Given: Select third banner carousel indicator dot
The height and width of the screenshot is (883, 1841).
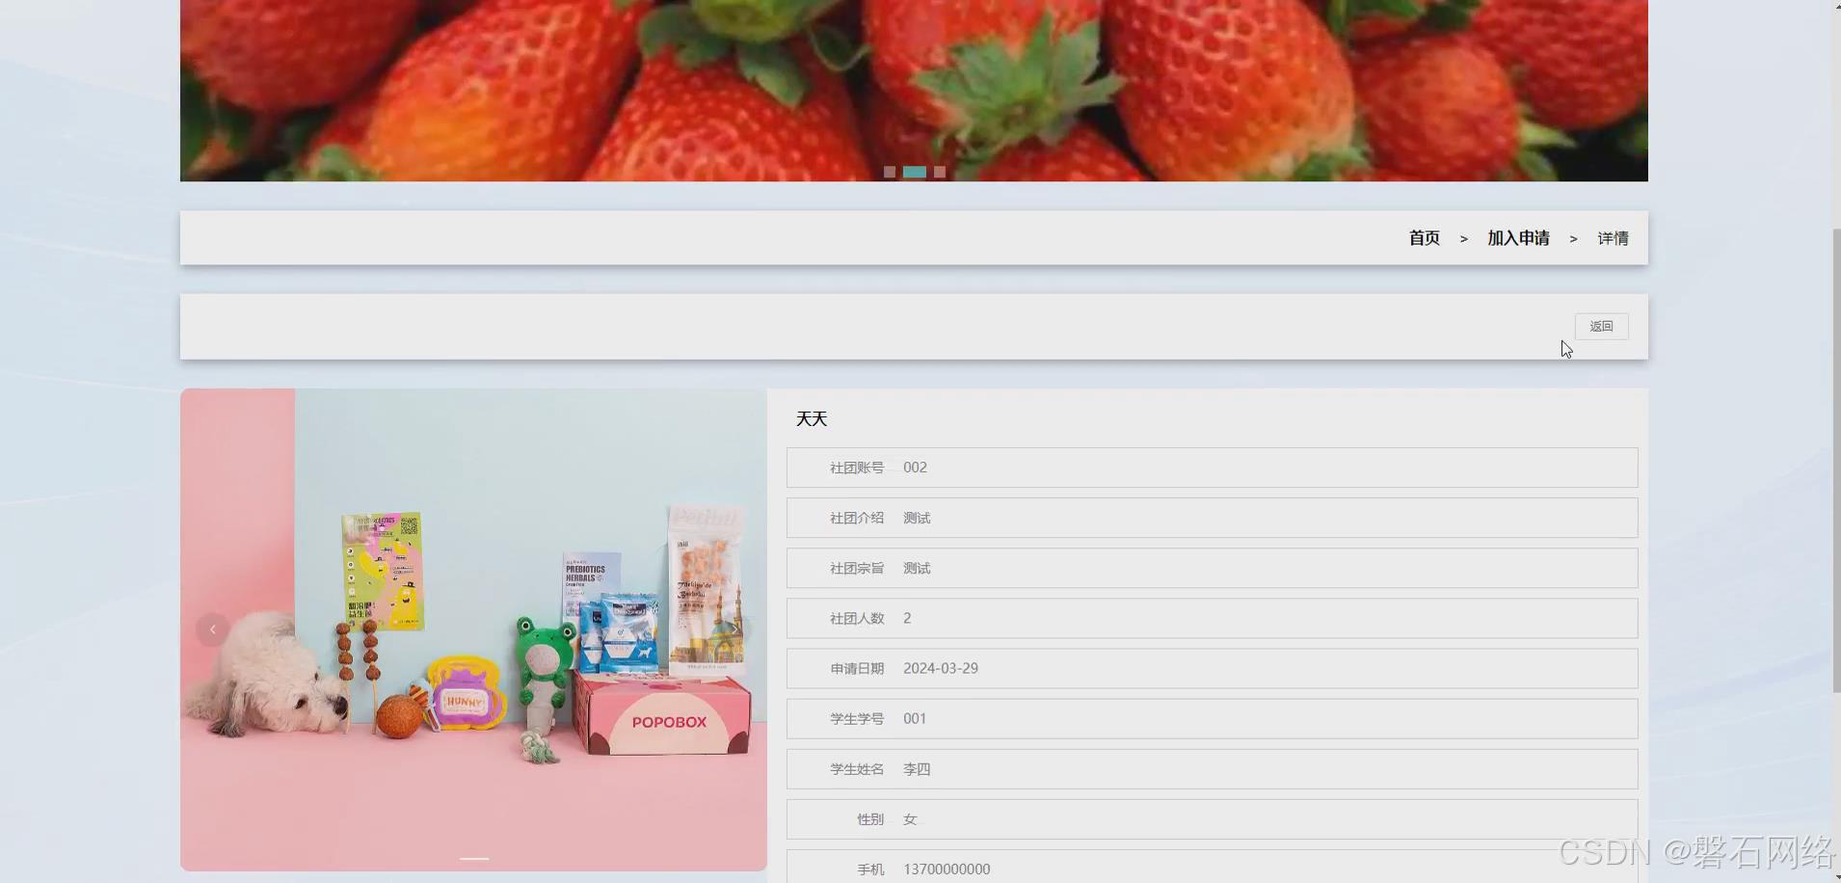Looking at the screenshot, I should (940, 172).
